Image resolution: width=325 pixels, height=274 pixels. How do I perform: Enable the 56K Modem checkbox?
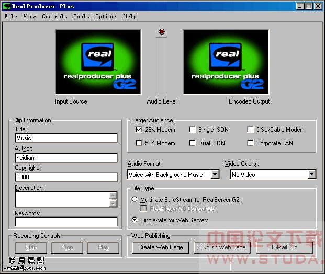(139, 143)
